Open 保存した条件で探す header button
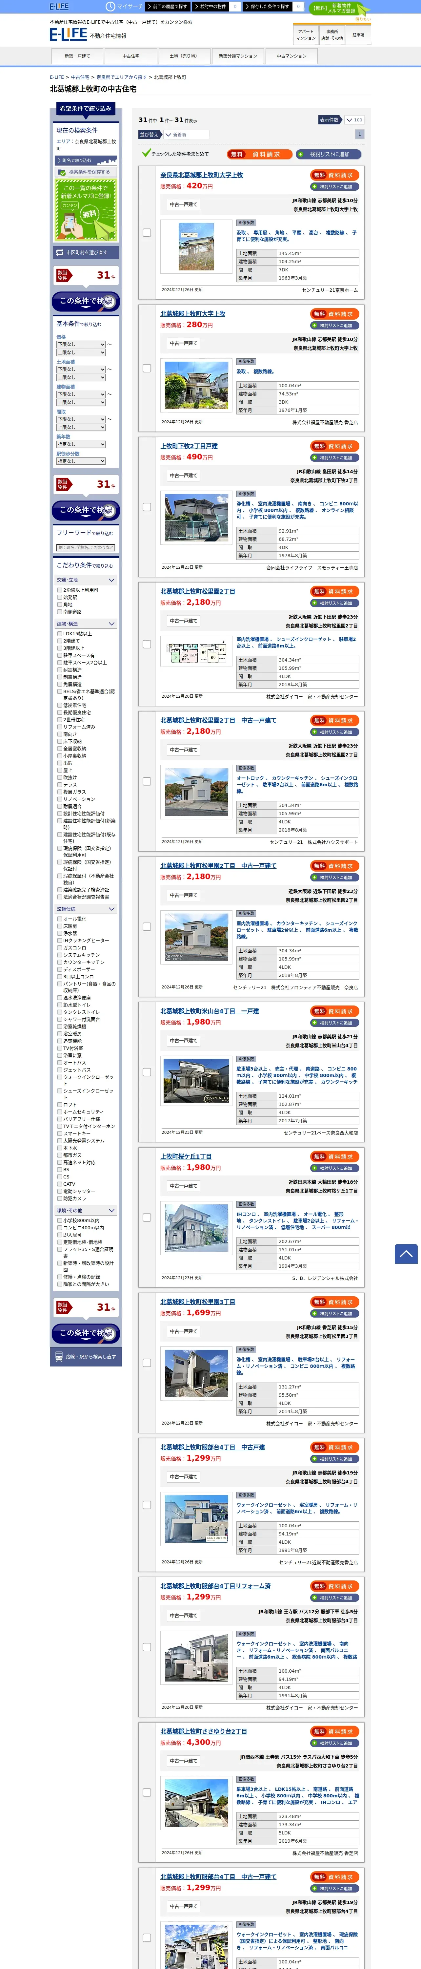421x1969 pixels. coord(268,6)
